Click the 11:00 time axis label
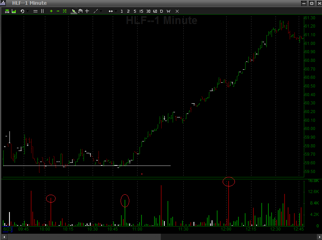Image resolution: width=322 pixels, height=240 pixels. [x=137, y=229]
